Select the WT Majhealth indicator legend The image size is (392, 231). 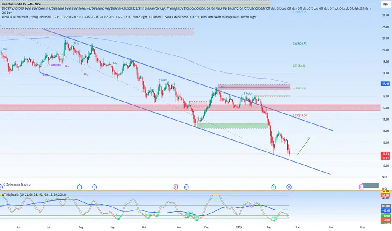click(x=34, y=194)
